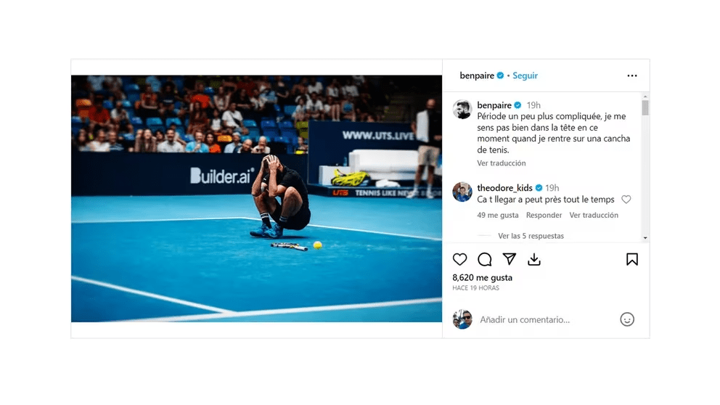Expand Ver las 5 respuestas replies
The height and width of the screenshot is (405, 720).
point(531,236)
